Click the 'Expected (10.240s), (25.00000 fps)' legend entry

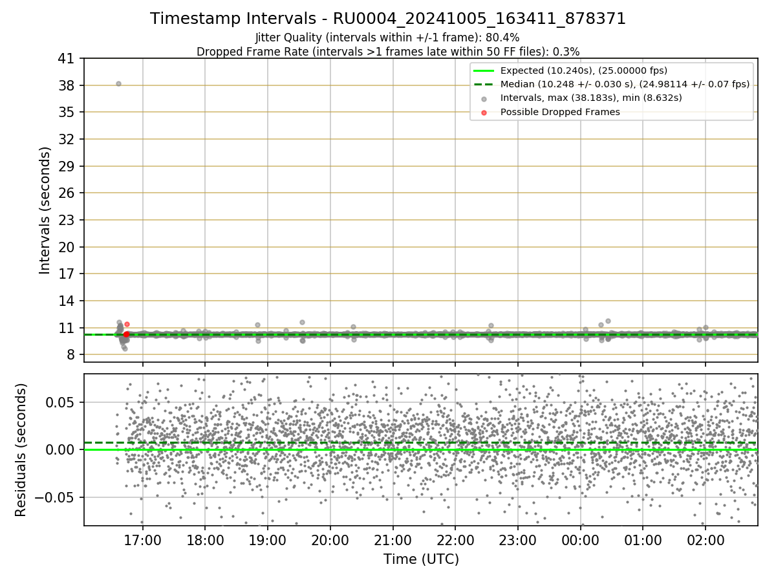(x=584, y=70)
